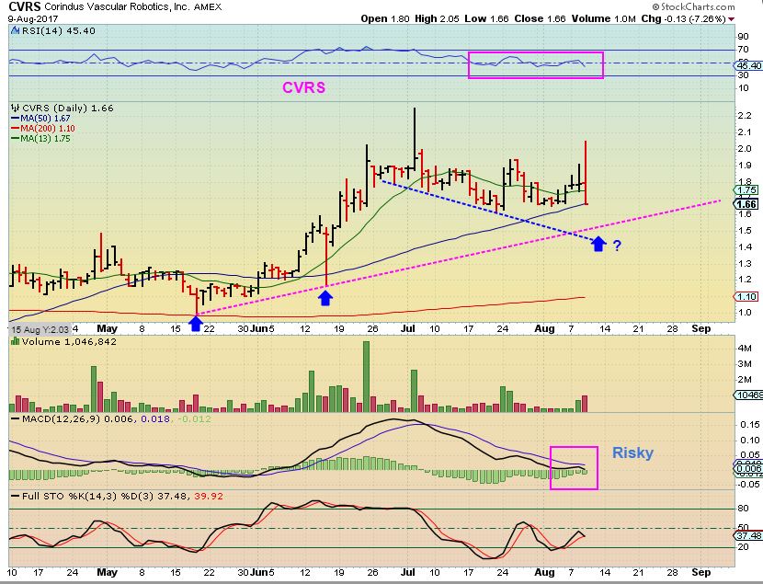Click the 1.10 MA(200) axis tag
The height and width of the screenshot is (584, 763).
click(x=747, y=296)
